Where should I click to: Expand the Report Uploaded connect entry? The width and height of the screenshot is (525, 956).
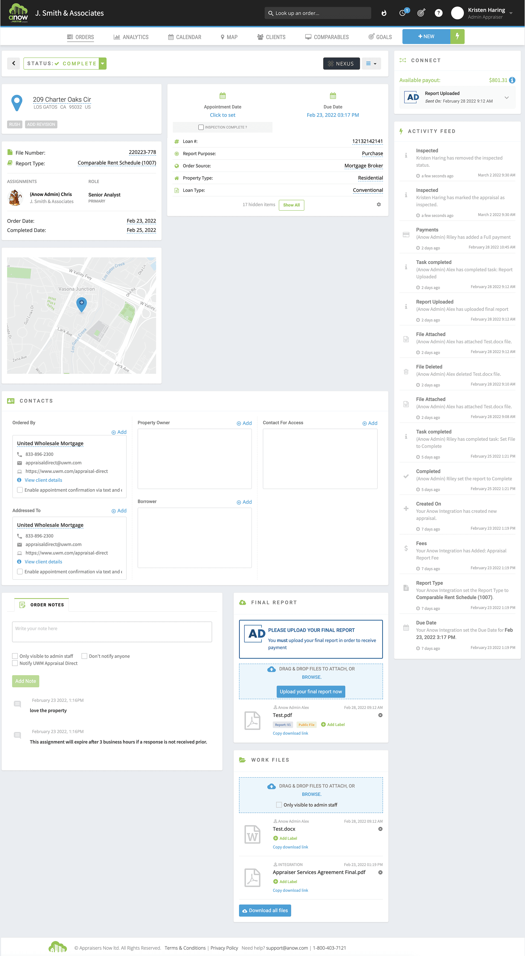point(506,98)
